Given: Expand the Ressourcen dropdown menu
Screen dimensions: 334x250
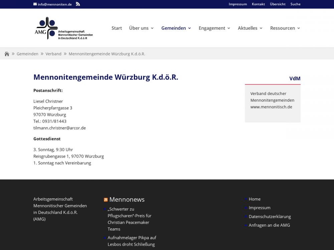Looking at the screenshot, I should (x=285, y=28).
